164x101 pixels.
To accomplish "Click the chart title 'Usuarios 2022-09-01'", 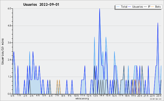I will [41, 5].
